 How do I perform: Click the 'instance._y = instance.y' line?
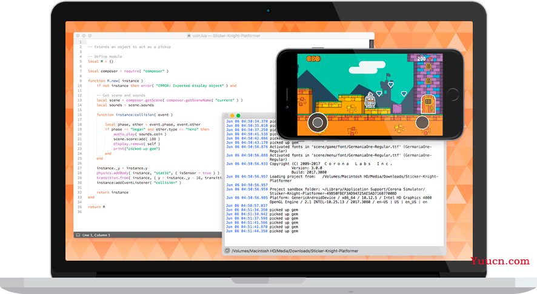click(122, 169)
